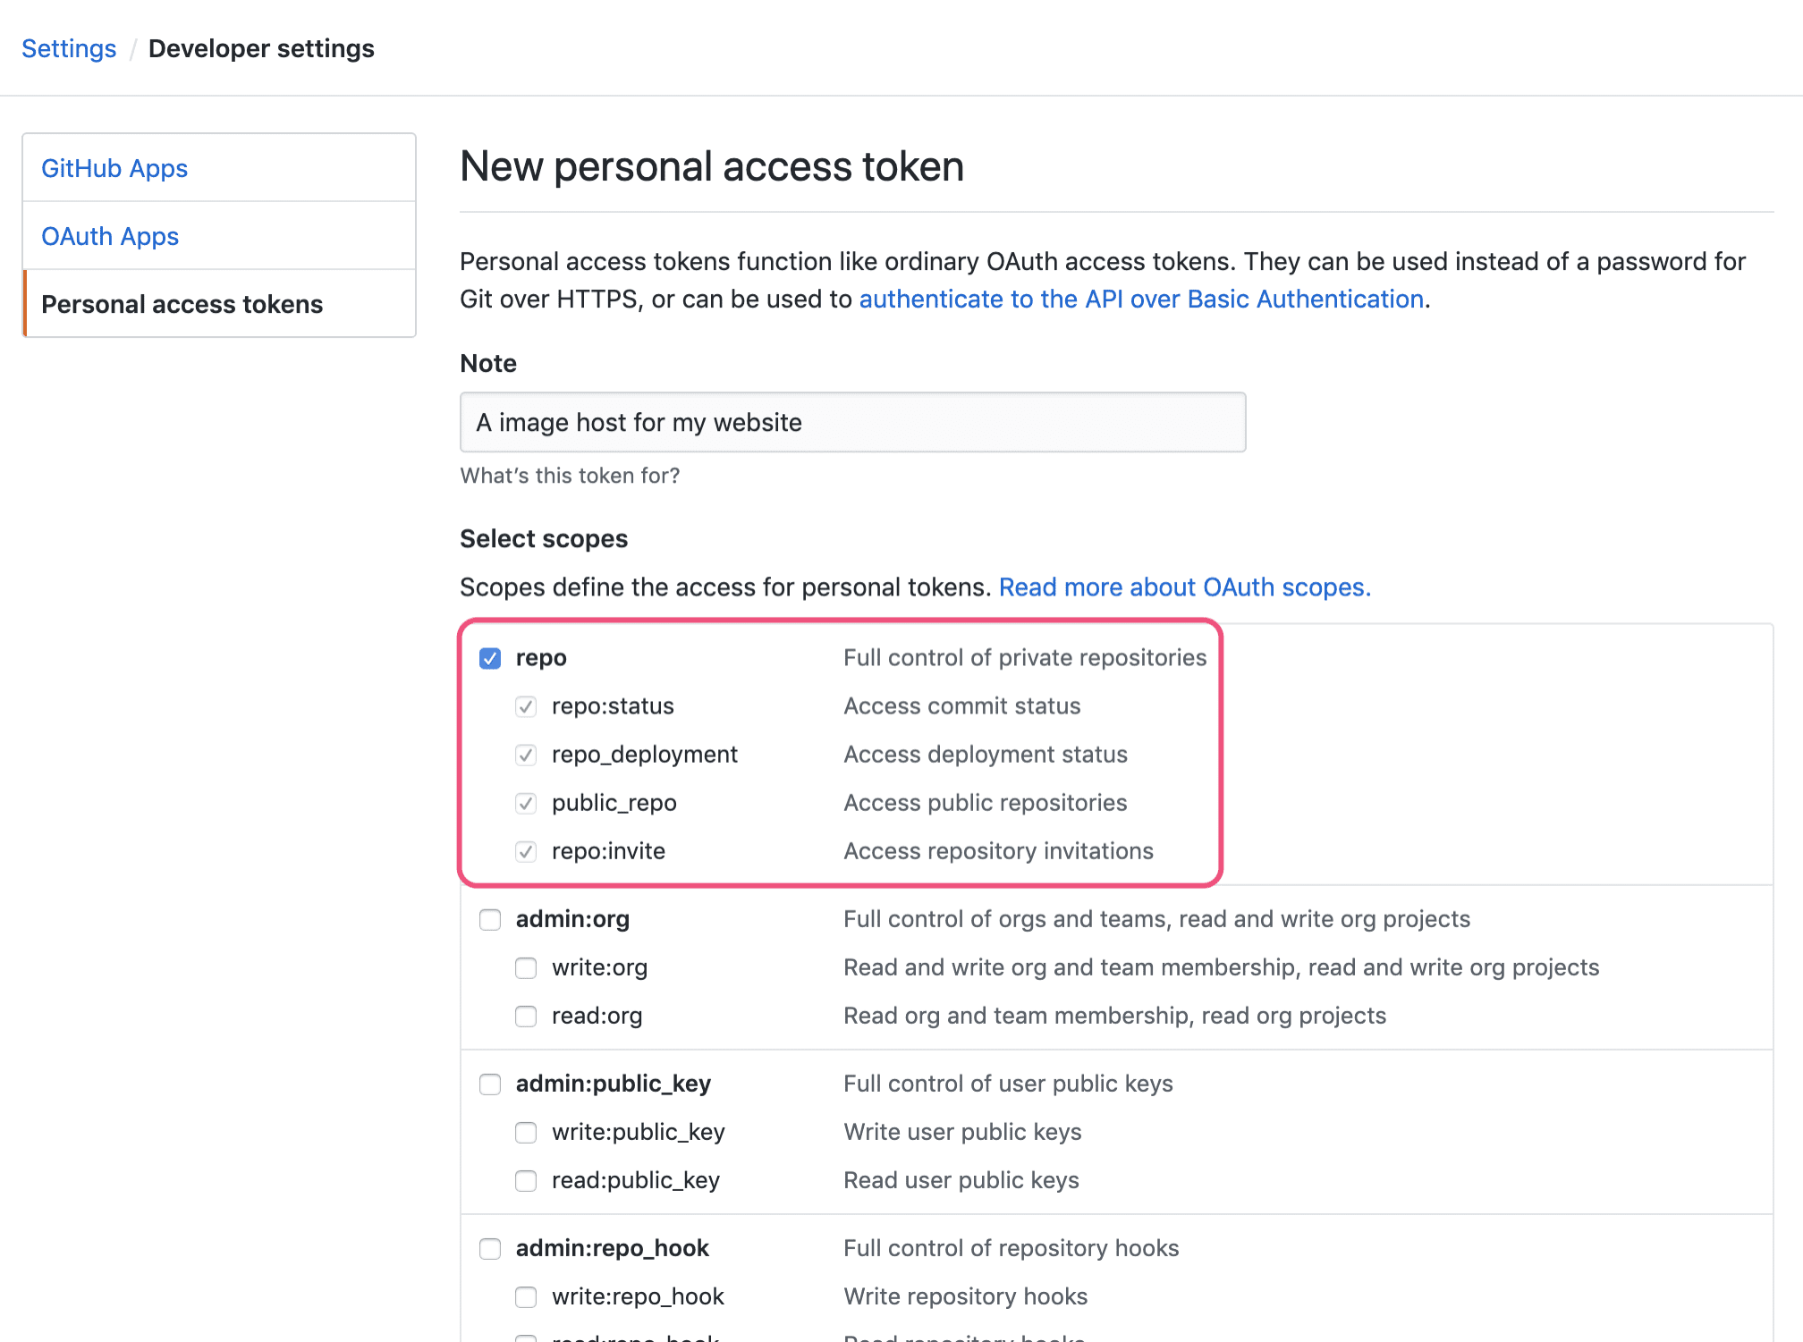Click the Note input field
Image resolution: width=1803 pixels, height=1342 pixels.
853,421
